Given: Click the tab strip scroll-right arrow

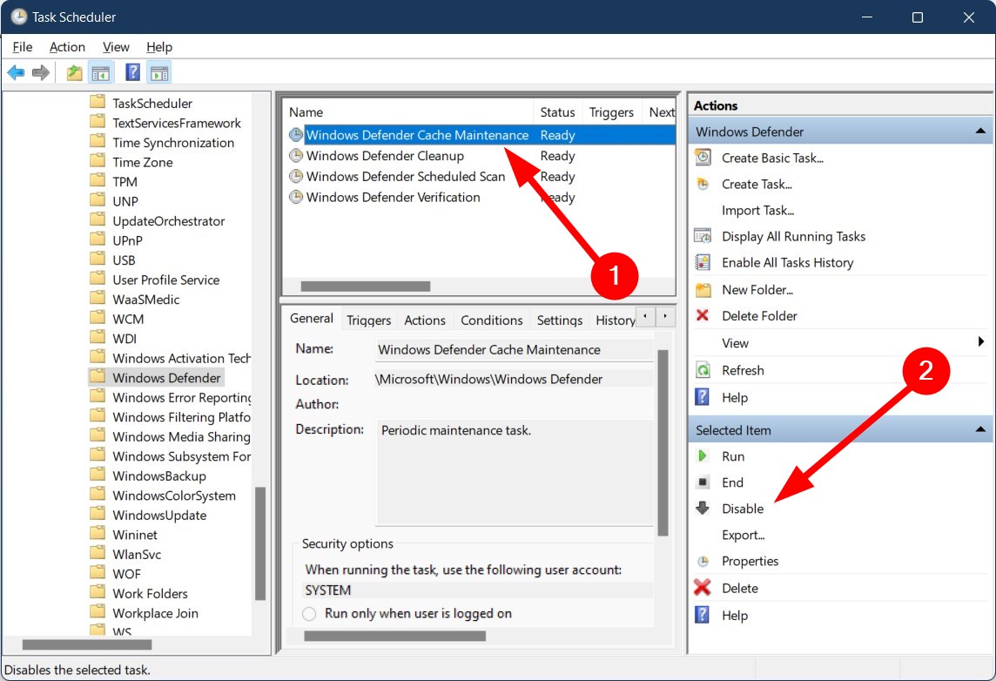Looking at the screenshot, I should pos(665,316).
